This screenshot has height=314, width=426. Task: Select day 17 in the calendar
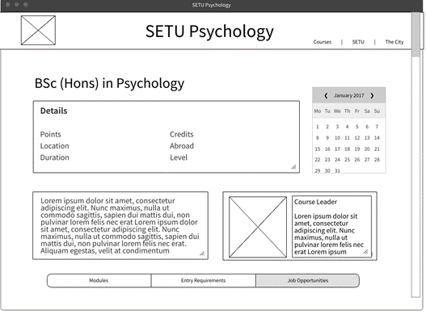coord(337,149)
